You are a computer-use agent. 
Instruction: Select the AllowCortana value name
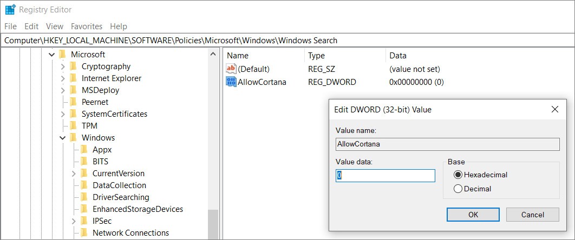(x=262, y=82)
